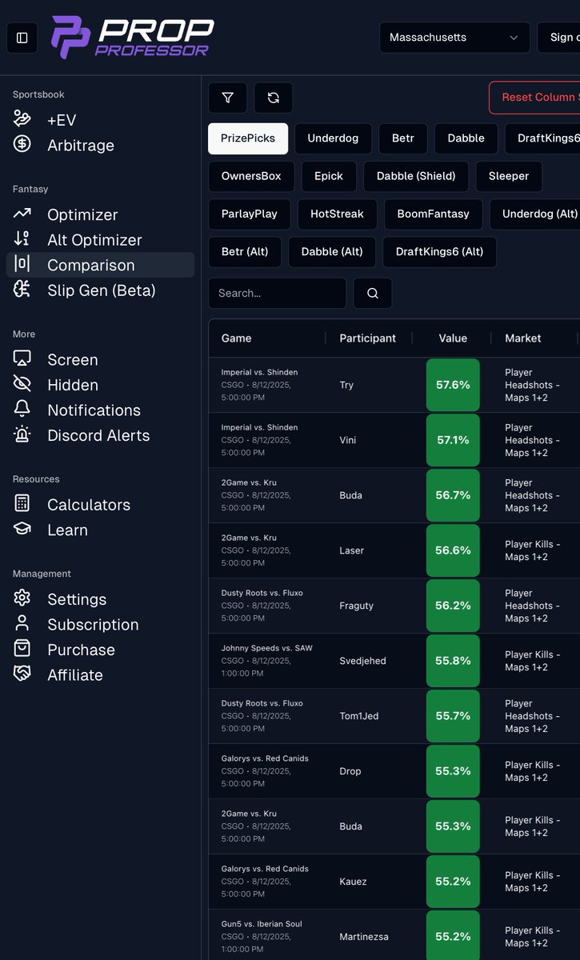Click the 56.7% value cell
Viewport: 580px width, 960px height.
click(x=453, y=495)
